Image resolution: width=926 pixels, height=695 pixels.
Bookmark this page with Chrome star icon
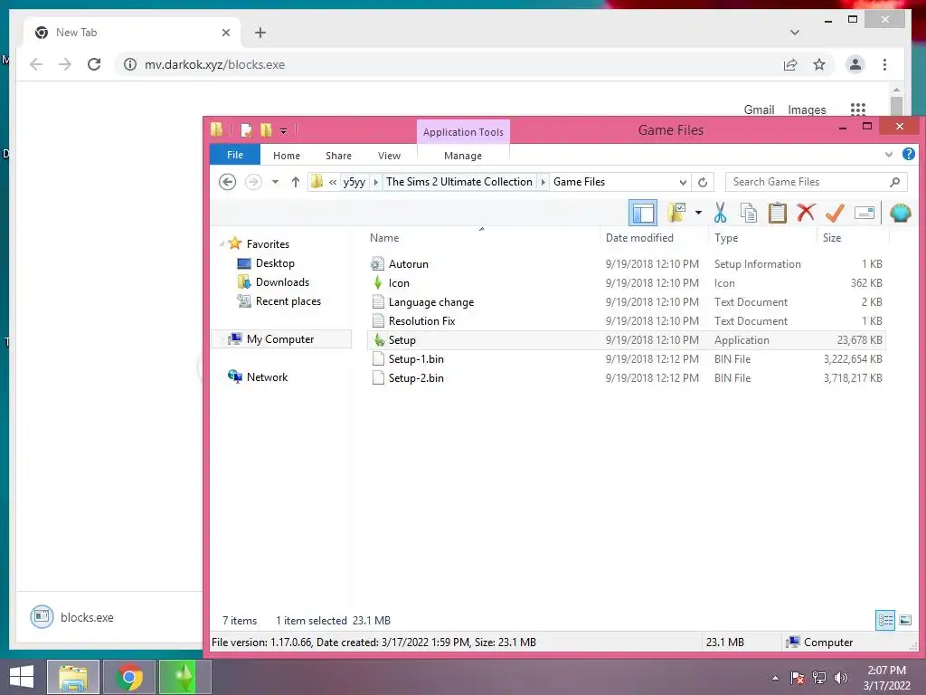[x=818, y=64]
